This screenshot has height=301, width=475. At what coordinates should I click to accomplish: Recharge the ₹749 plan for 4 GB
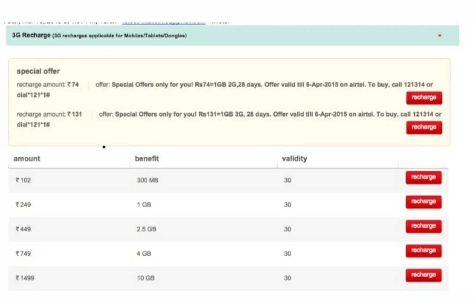[x=423, y=250]
